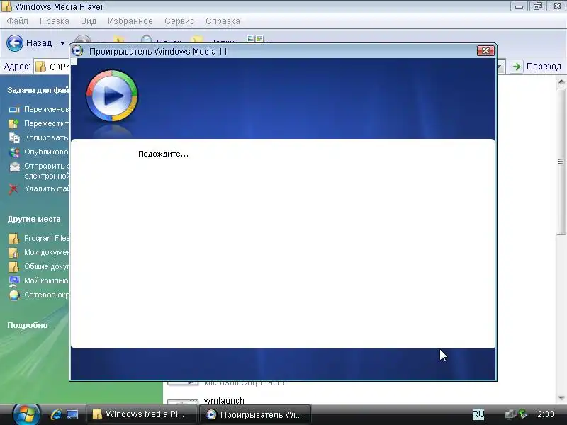This screenshot has height=425, width=567.
Task: Click the vertical scrollbar thumb in Explorer
Action: tap(561, 161)
